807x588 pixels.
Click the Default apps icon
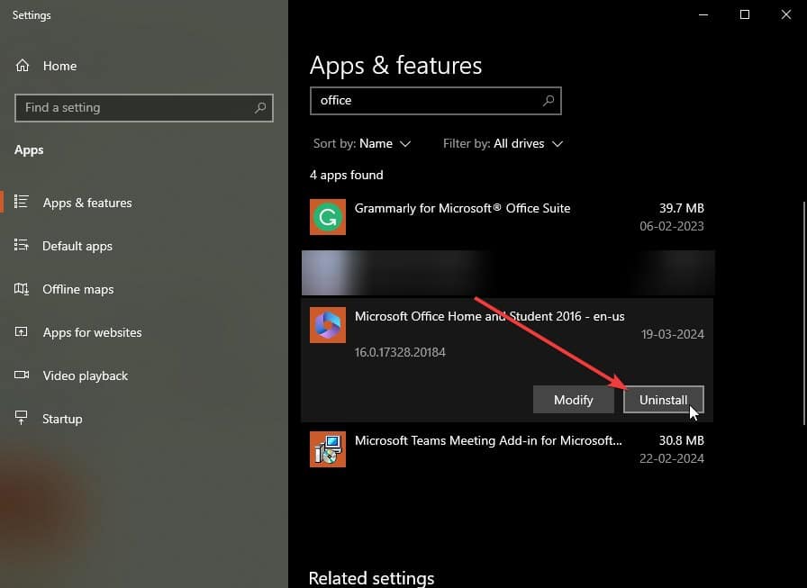coord(21,245)
